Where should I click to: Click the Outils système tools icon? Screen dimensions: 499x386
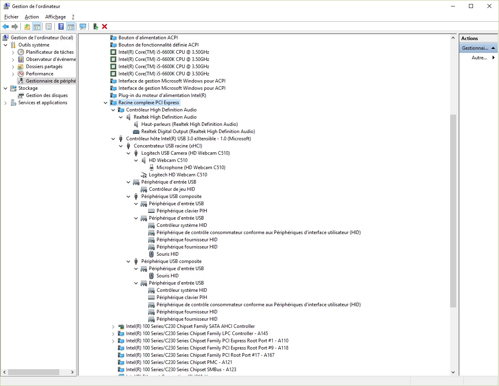point(13,45)
